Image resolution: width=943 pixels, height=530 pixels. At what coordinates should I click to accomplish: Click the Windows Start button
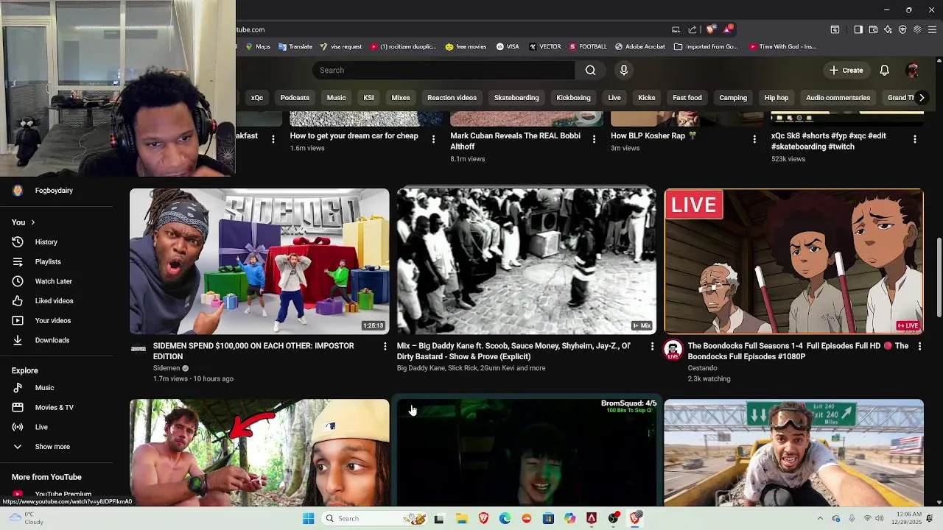(x=308, y=518)
